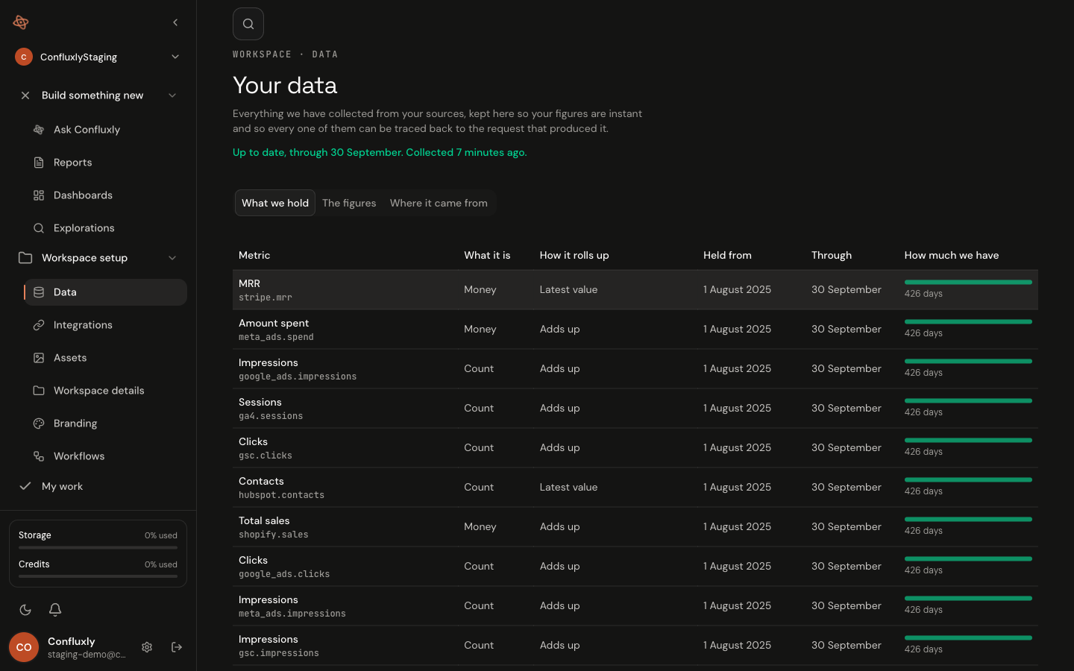Click the Metric column header

(254, 255)
